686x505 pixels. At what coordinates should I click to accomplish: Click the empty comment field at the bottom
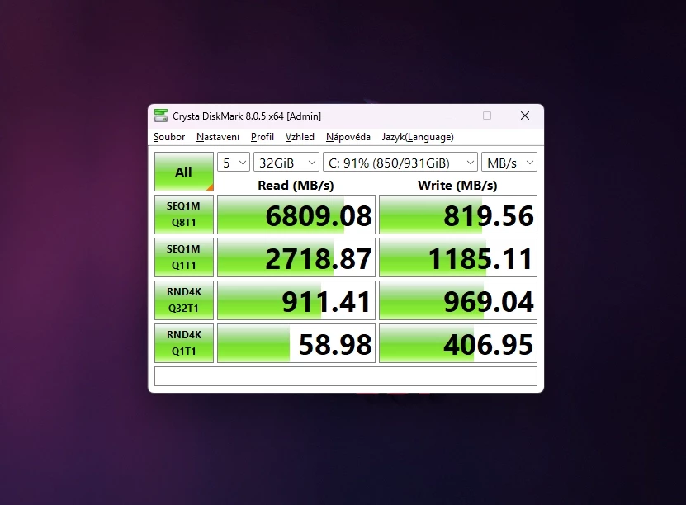click(346, 376)
